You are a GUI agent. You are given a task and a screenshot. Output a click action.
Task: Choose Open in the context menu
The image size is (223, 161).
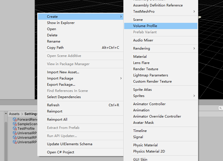click(81, 29)
